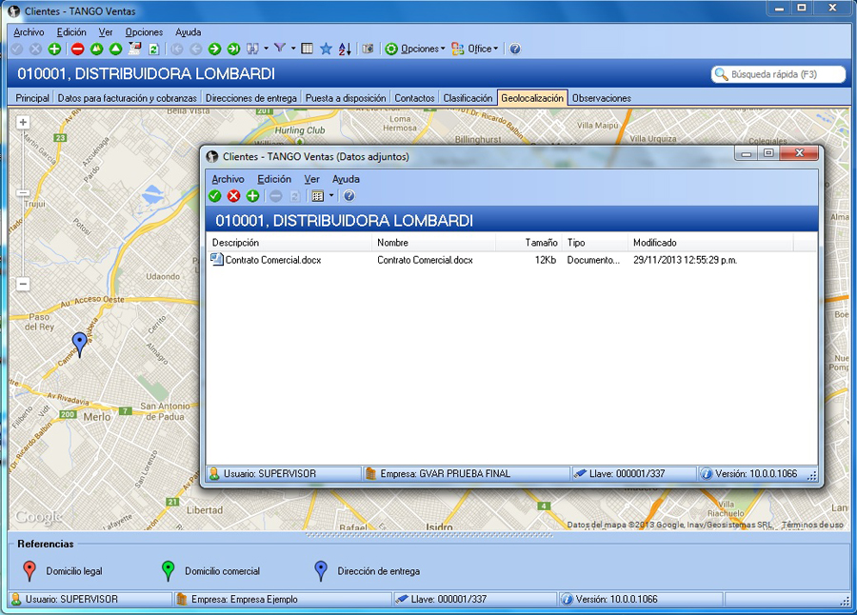Sort attachments by Descripción column header
The image size is (857, 615).
click(x=289, y=243)
